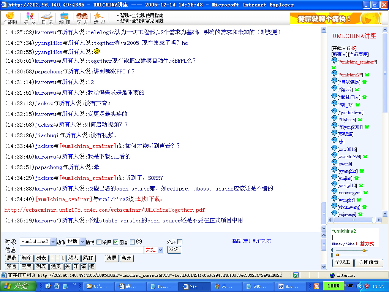Click the Internet zone globe icon
The height and width of the screenshot is (292, 389).
[x=332, y=275]
